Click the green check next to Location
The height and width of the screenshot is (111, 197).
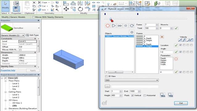coord(176,45)
